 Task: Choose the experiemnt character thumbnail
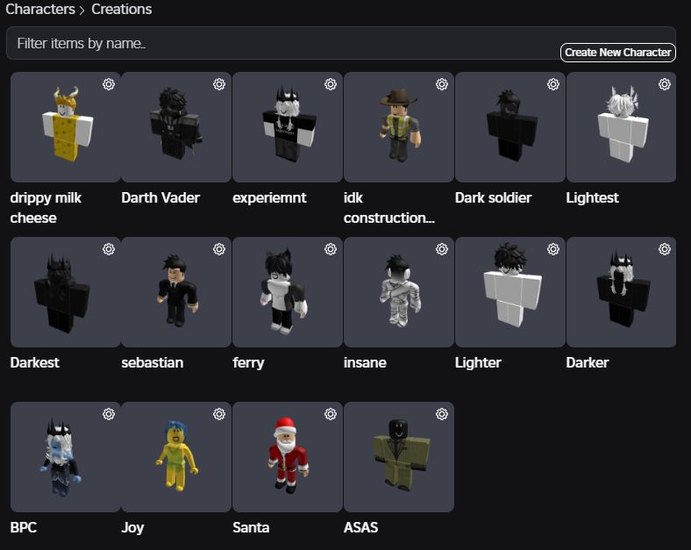288,127
